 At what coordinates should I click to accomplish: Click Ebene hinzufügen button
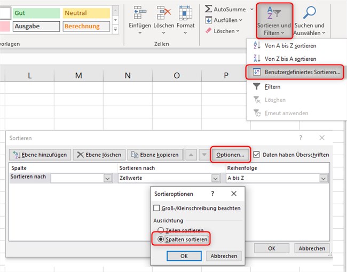[40, 155]
